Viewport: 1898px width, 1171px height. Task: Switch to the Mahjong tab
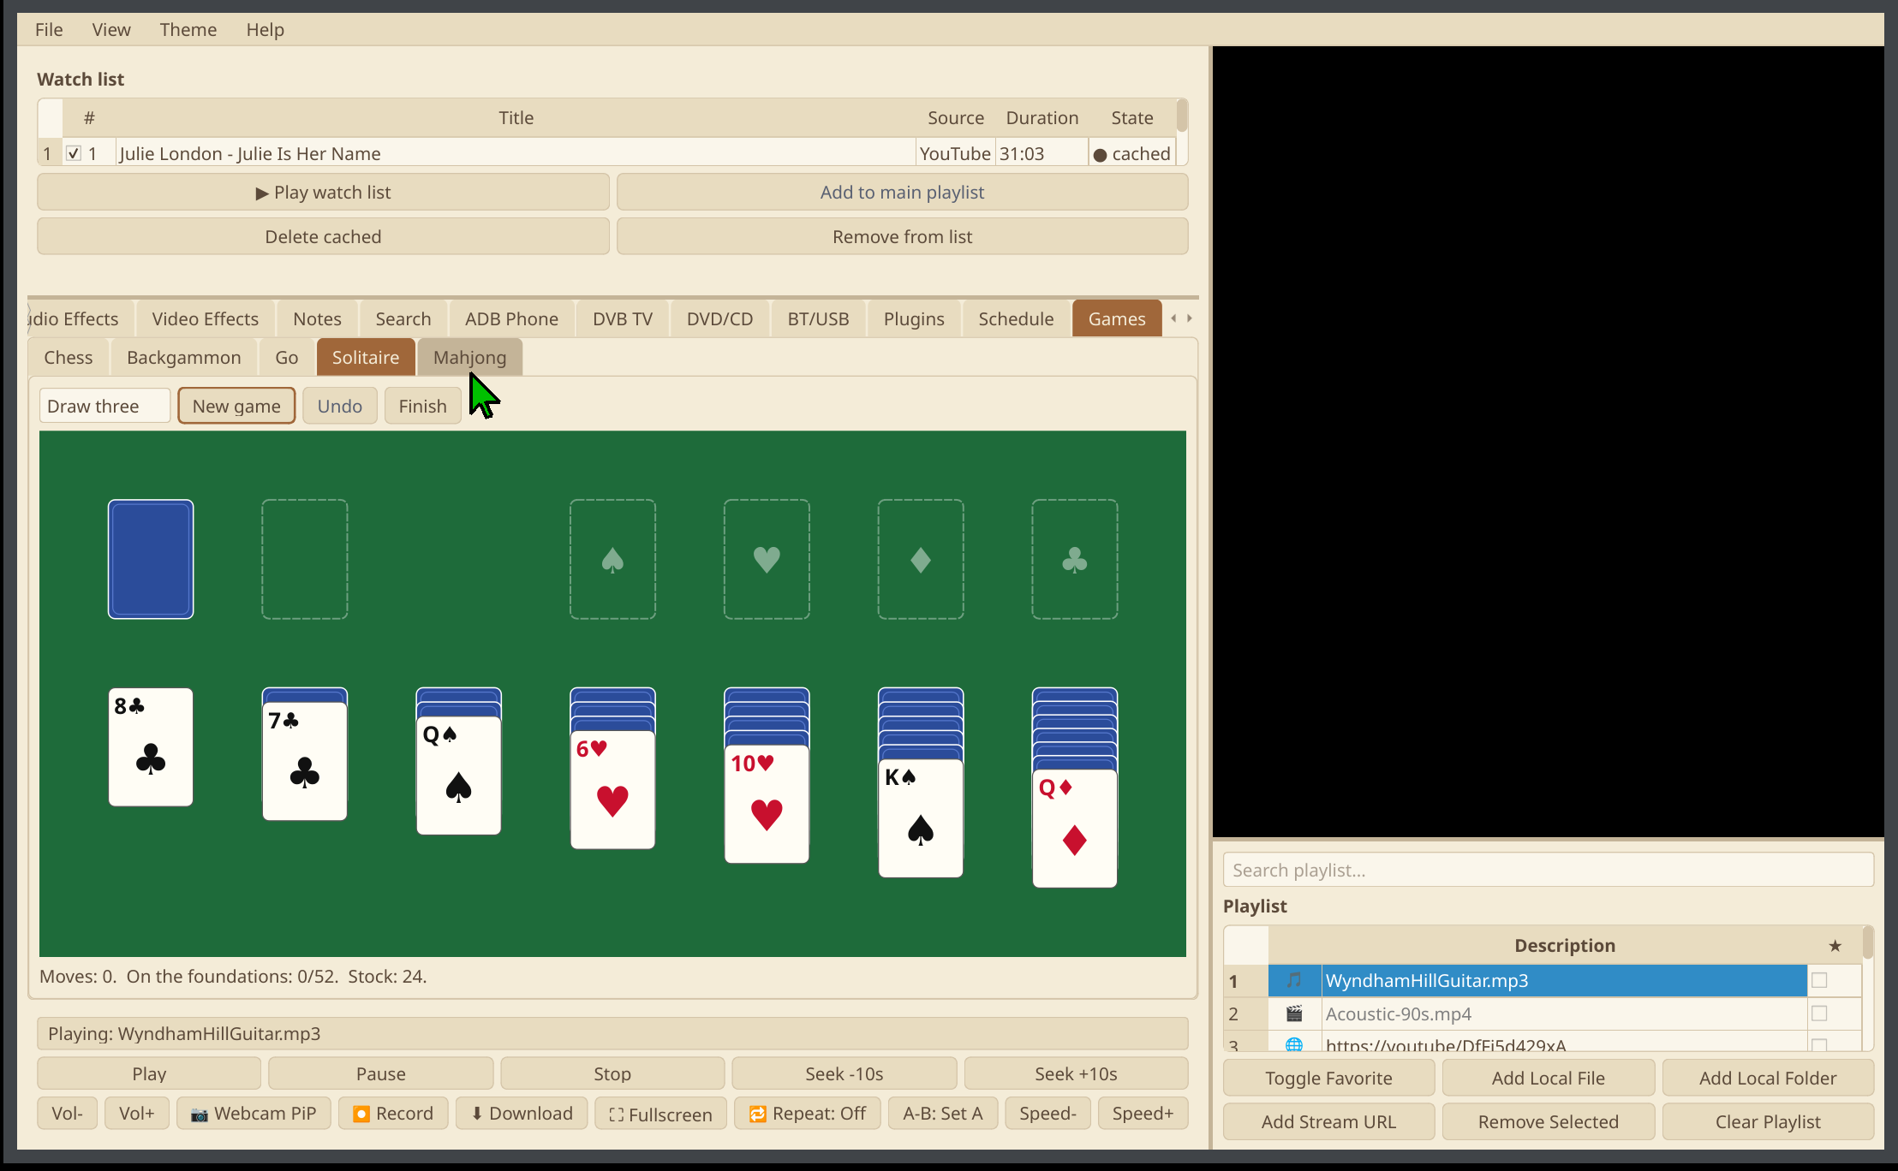(x=469, y=357)
